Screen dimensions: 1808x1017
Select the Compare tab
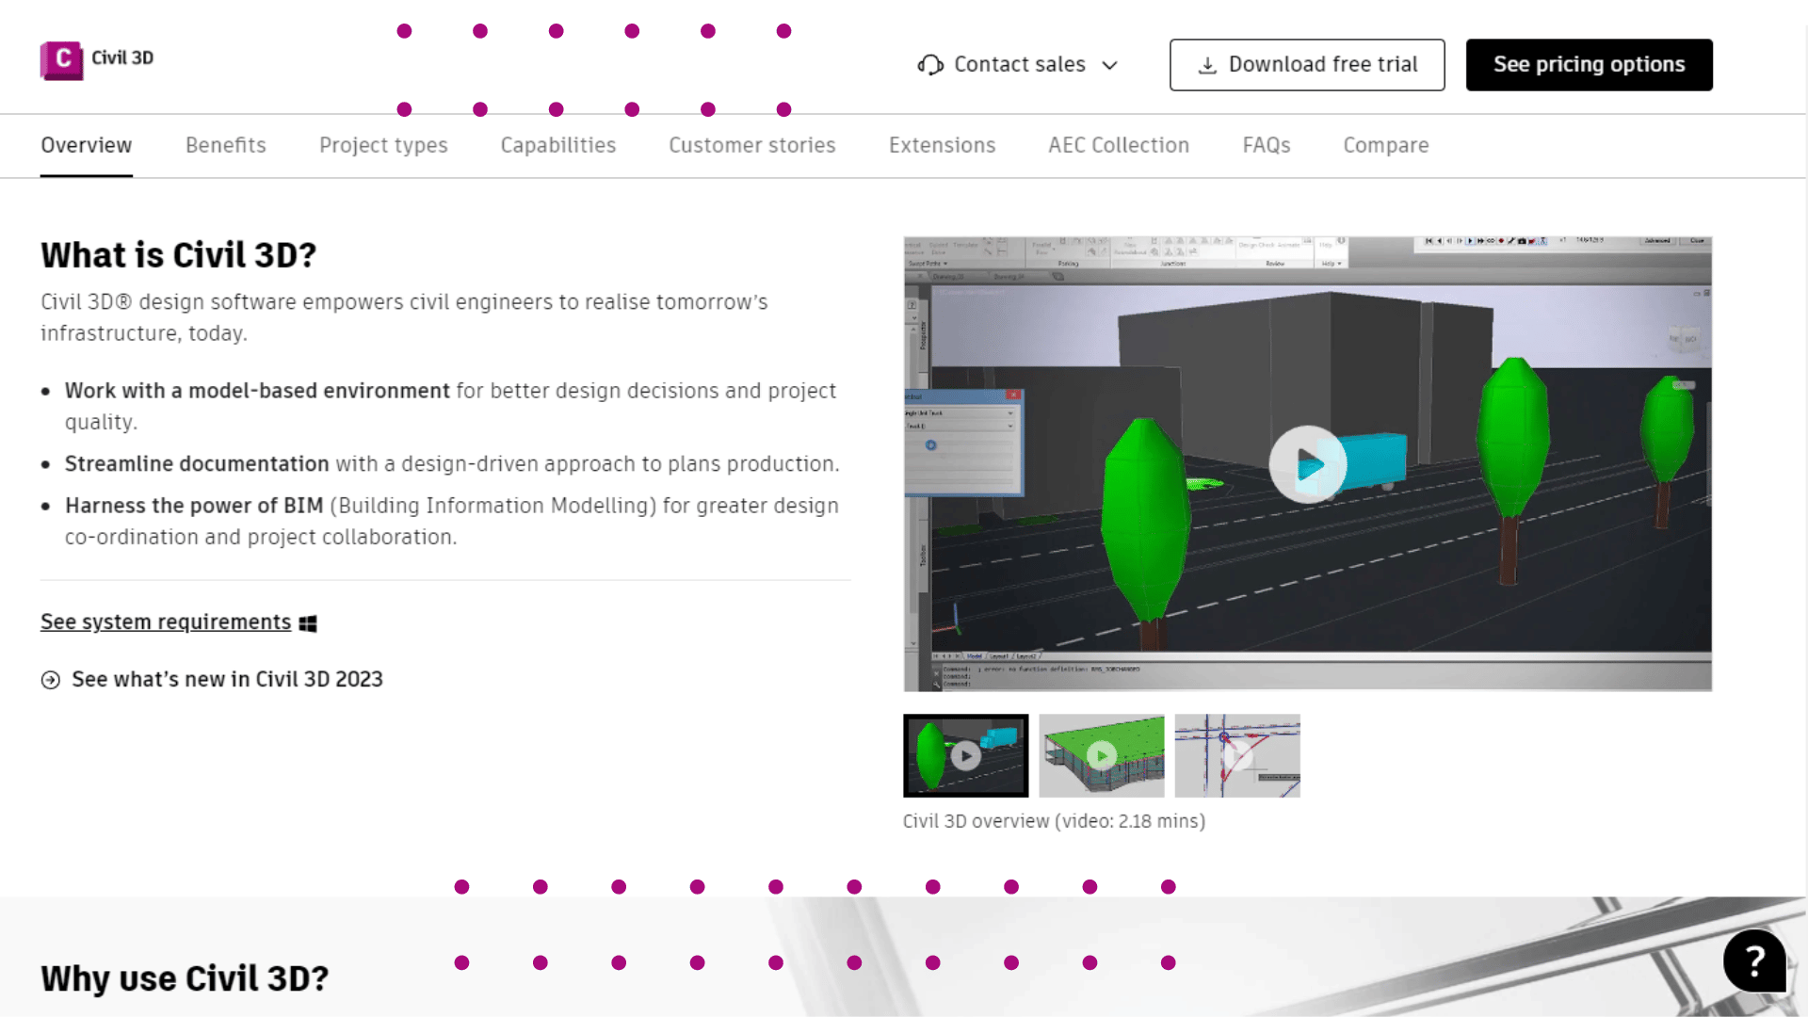(1386, 145)
